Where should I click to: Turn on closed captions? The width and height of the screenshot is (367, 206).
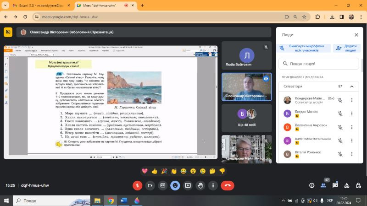click(163, 185)
